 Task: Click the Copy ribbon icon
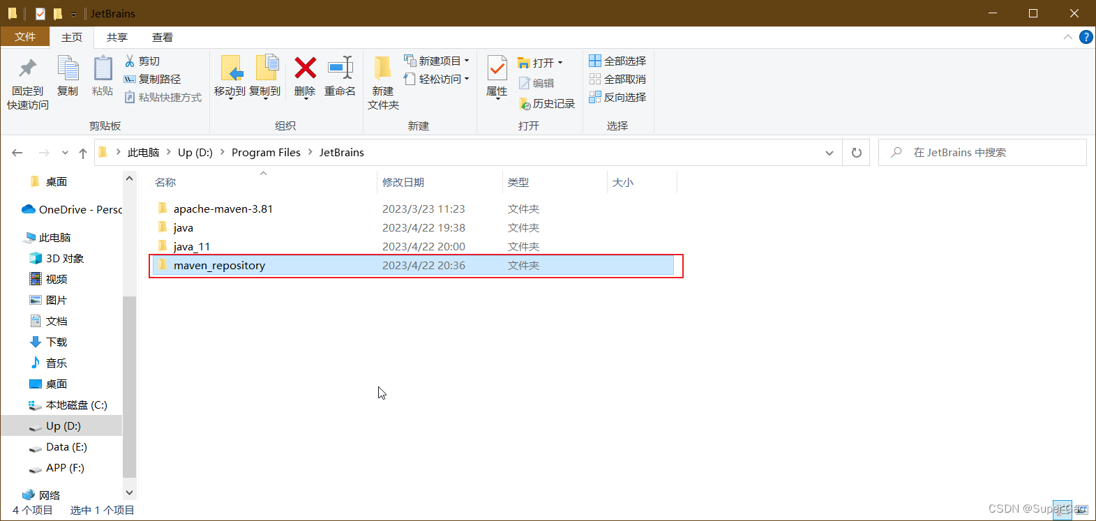coord(68,77)
